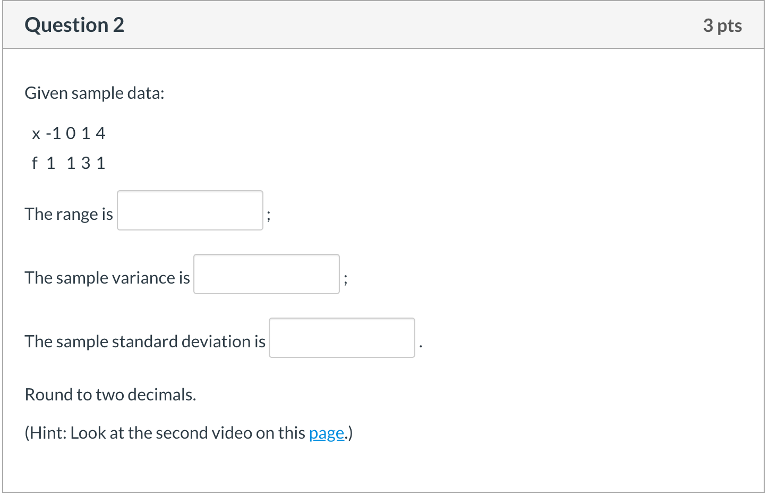The width and height of the screenshot is (769, 496).
Task: Click the '3 pts' points label
Action: 722,25
